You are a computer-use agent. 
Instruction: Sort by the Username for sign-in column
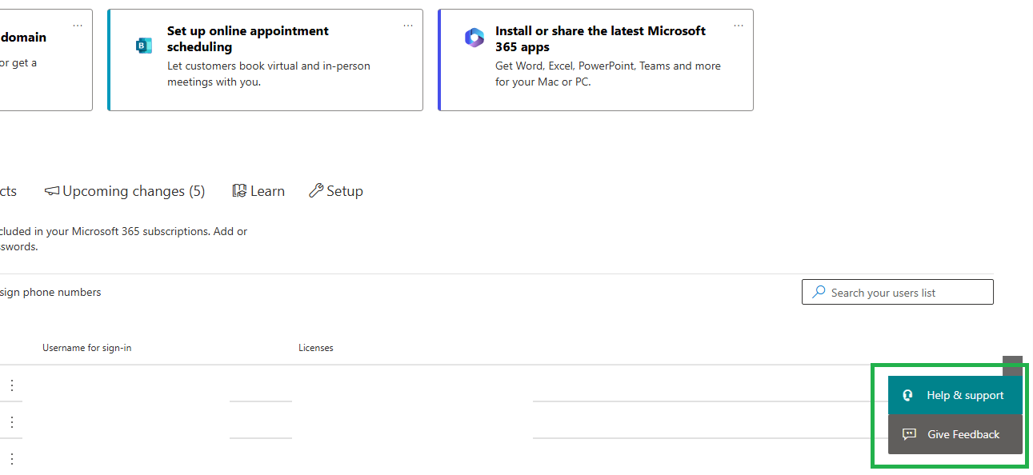tap(86, 348)
